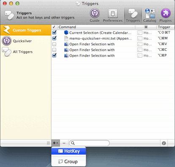Click the ⌥⌘C trigger shortcut
The image size is (175, 167).
point(162,49)
